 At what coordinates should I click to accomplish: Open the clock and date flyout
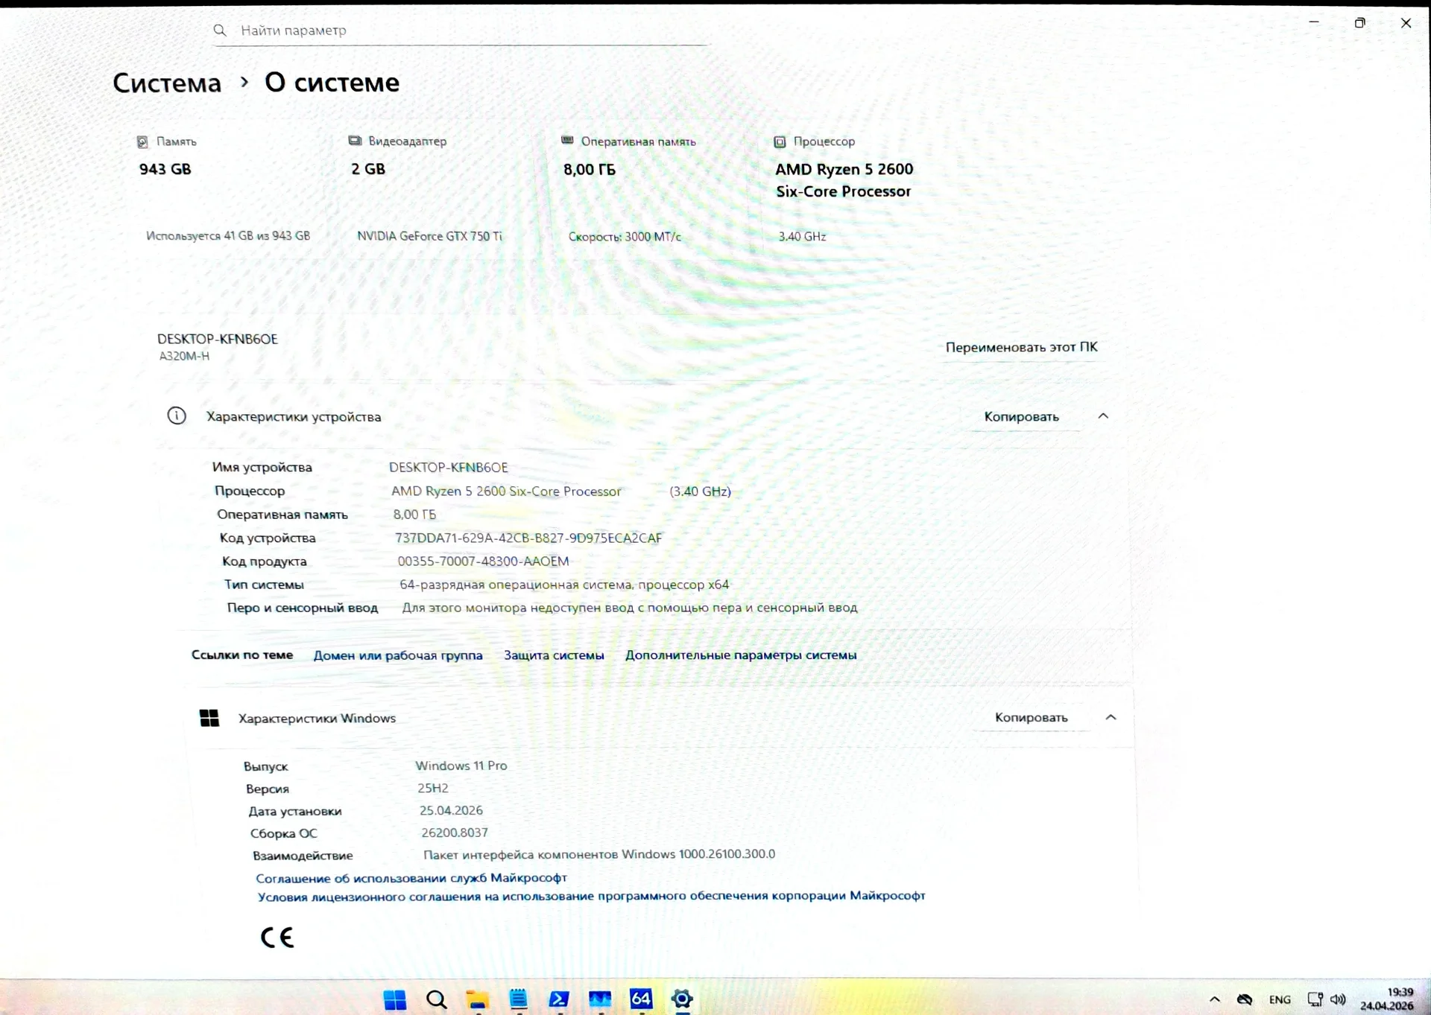(x=1387, y=999)
